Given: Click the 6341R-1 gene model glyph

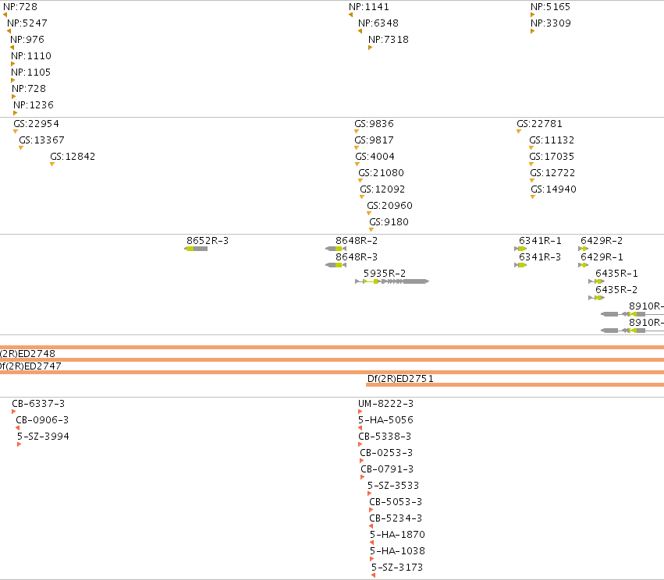Looking at the screenshot, I should click(520, 249).
